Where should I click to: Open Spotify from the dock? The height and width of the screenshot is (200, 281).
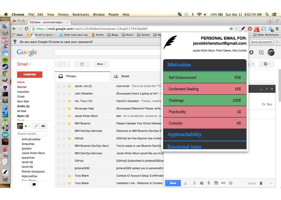[5, 60]
